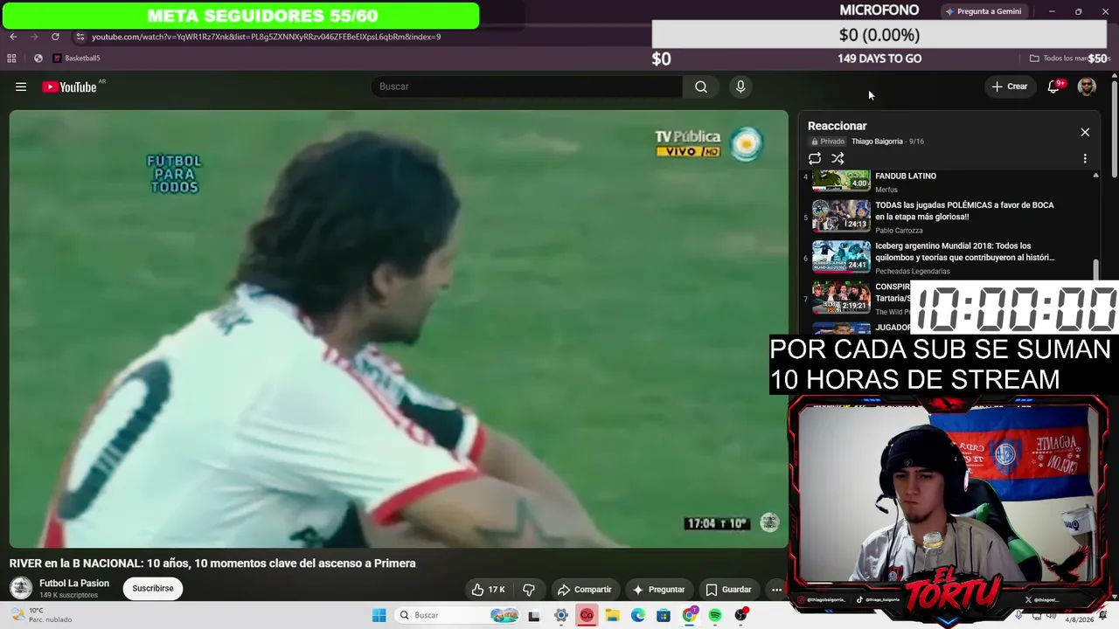Reload the page with the refresh icon
Image resolution: width=1119 pixels, height=629 pixels.
pyautogui.click(x=55, y=37)
